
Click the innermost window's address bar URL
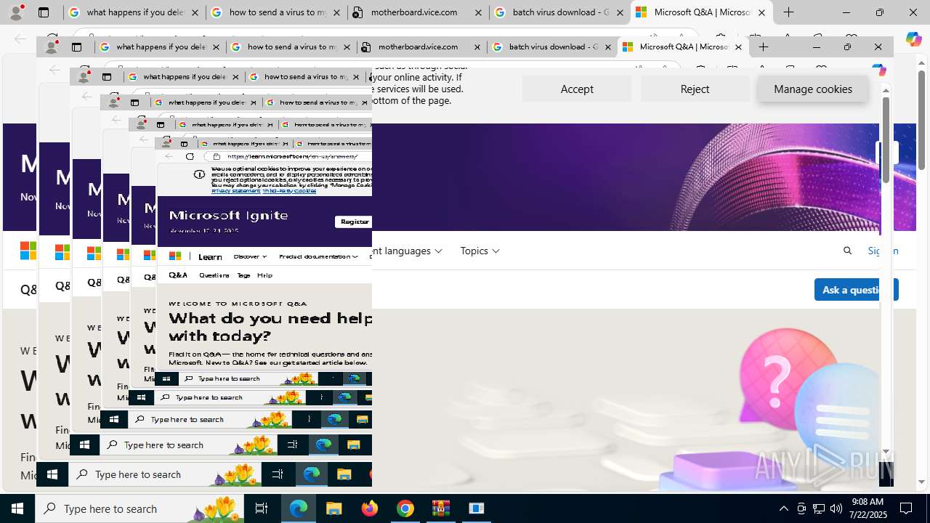291,156
